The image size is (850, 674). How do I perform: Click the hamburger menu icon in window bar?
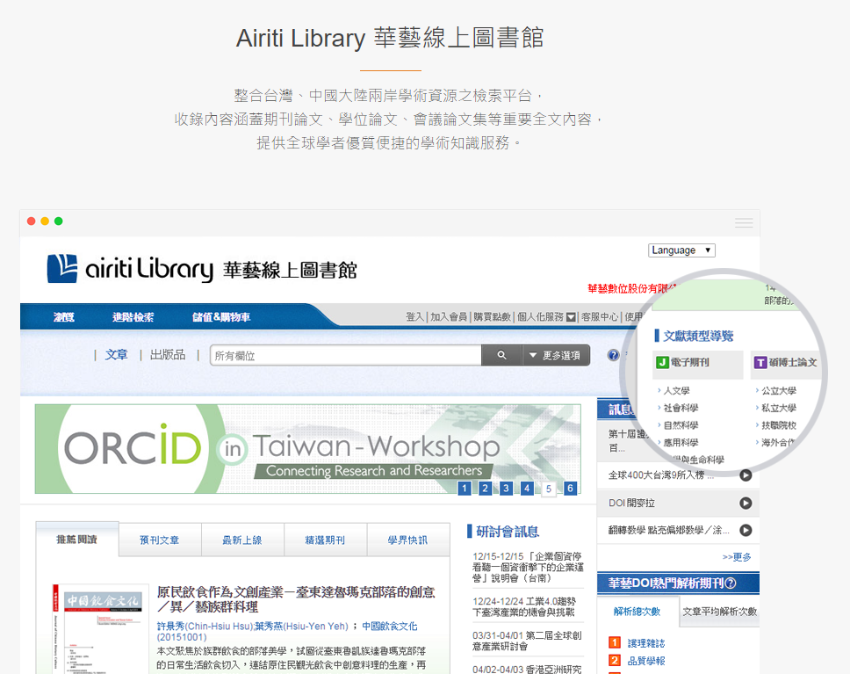pos(744,222)
